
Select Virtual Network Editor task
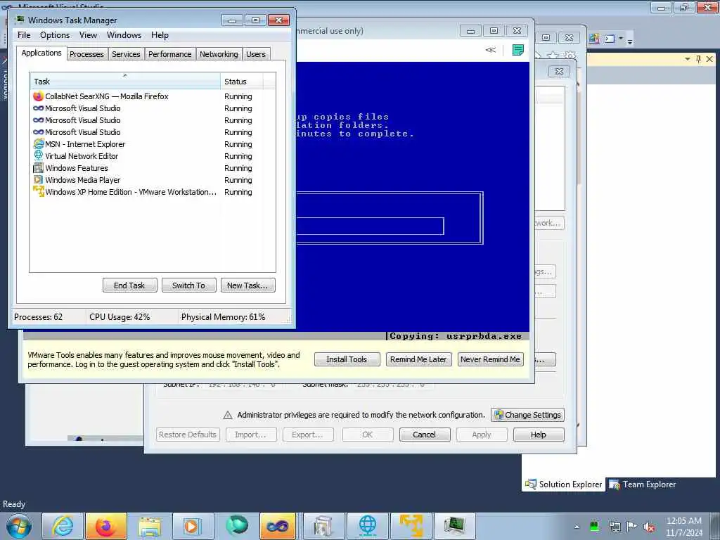pos(152,156)
